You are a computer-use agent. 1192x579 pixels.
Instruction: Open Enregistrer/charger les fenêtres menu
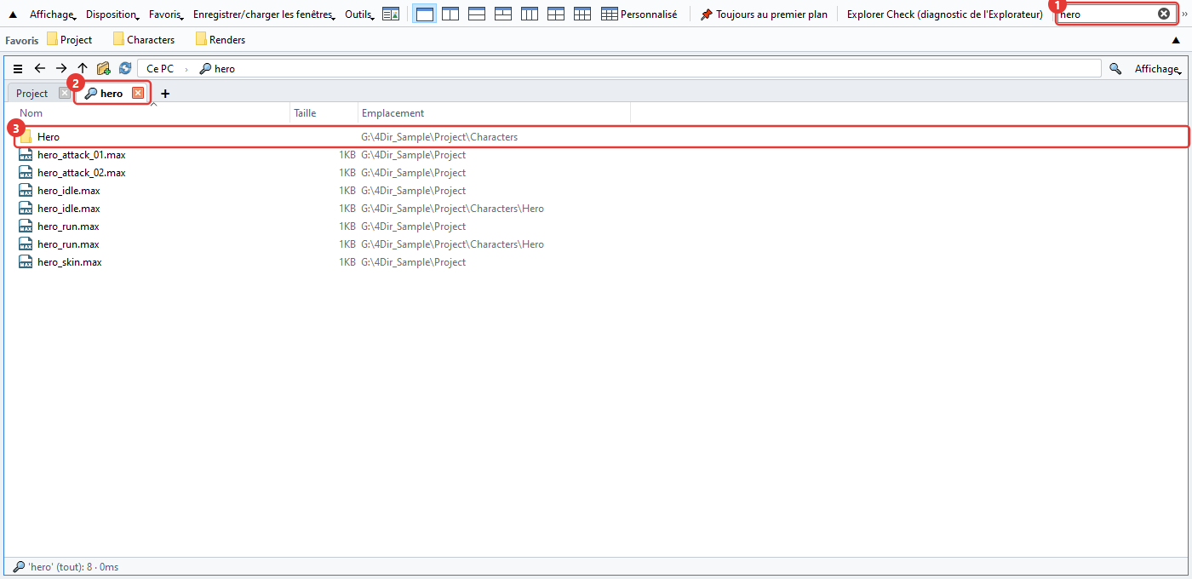point(265,14)
